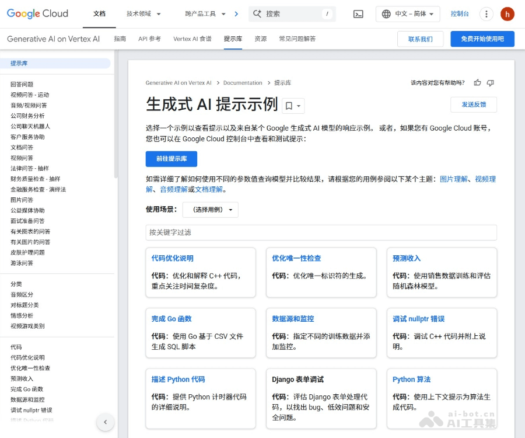Screen dimensions: 525x438
Task: Click the 前往提示库 button
Action: click(171, 158)
